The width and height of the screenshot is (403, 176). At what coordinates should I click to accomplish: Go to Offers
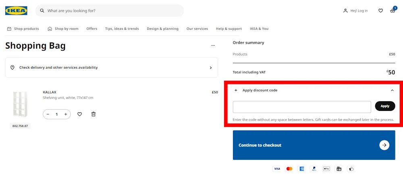click(92, 29)
